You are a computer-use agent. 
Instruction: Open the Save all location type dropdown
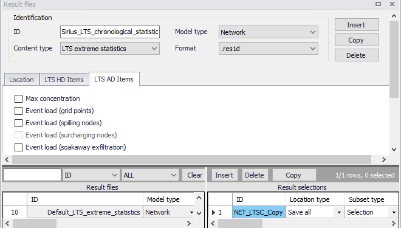[x=340, y=212]
